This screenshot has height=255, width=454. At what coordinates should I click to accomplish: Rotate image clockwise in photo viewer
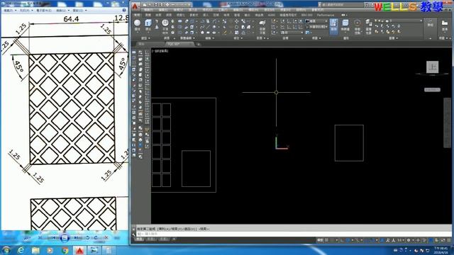[96, 238]
